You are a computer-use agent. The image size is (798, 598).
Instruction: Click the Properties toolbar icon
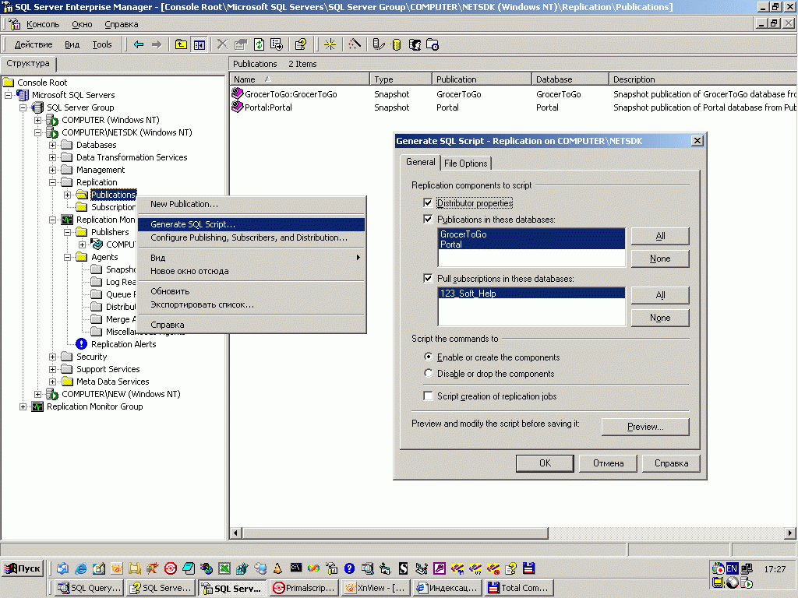(241, 44)
